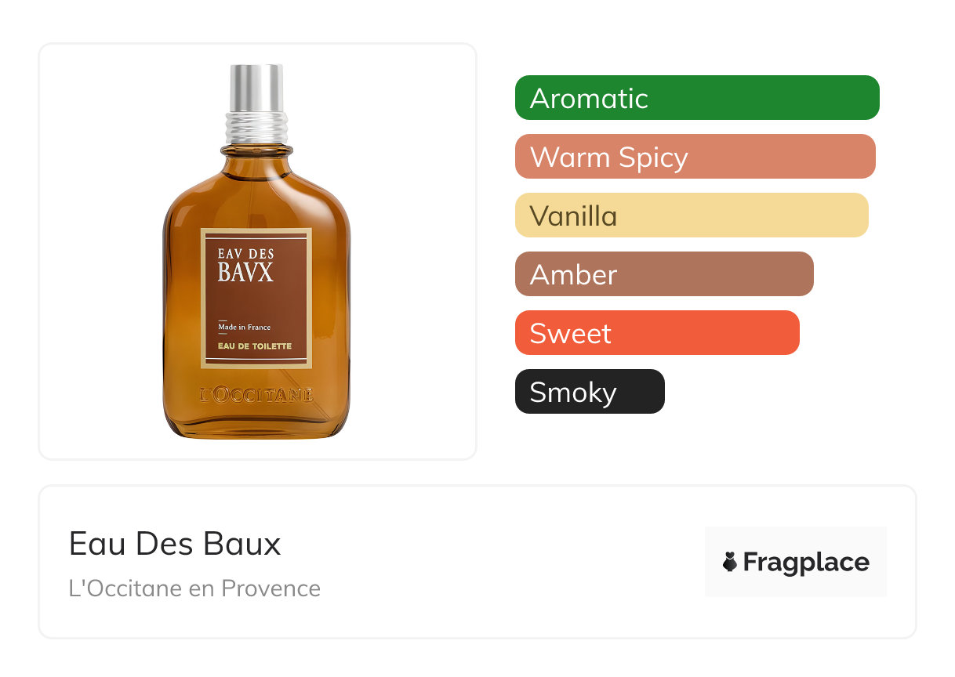Open the L'Occitane en Provence brand link
The image size is (955, 677).
194,588
